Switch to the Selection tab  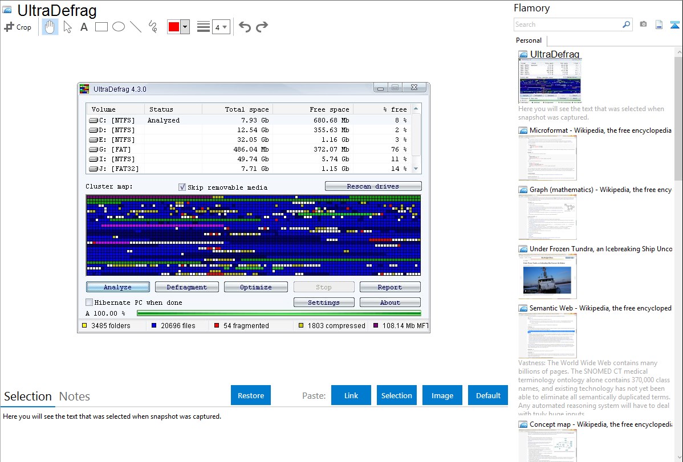click(28, 396)
